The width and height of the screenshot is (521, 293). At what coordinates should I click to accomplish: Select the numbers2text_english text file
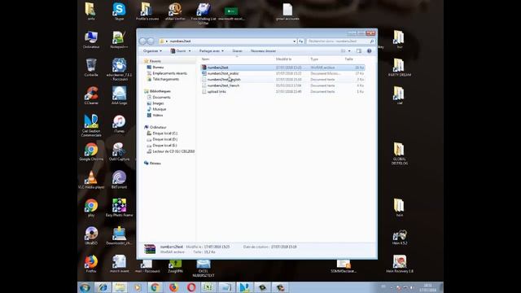point(282,80)
